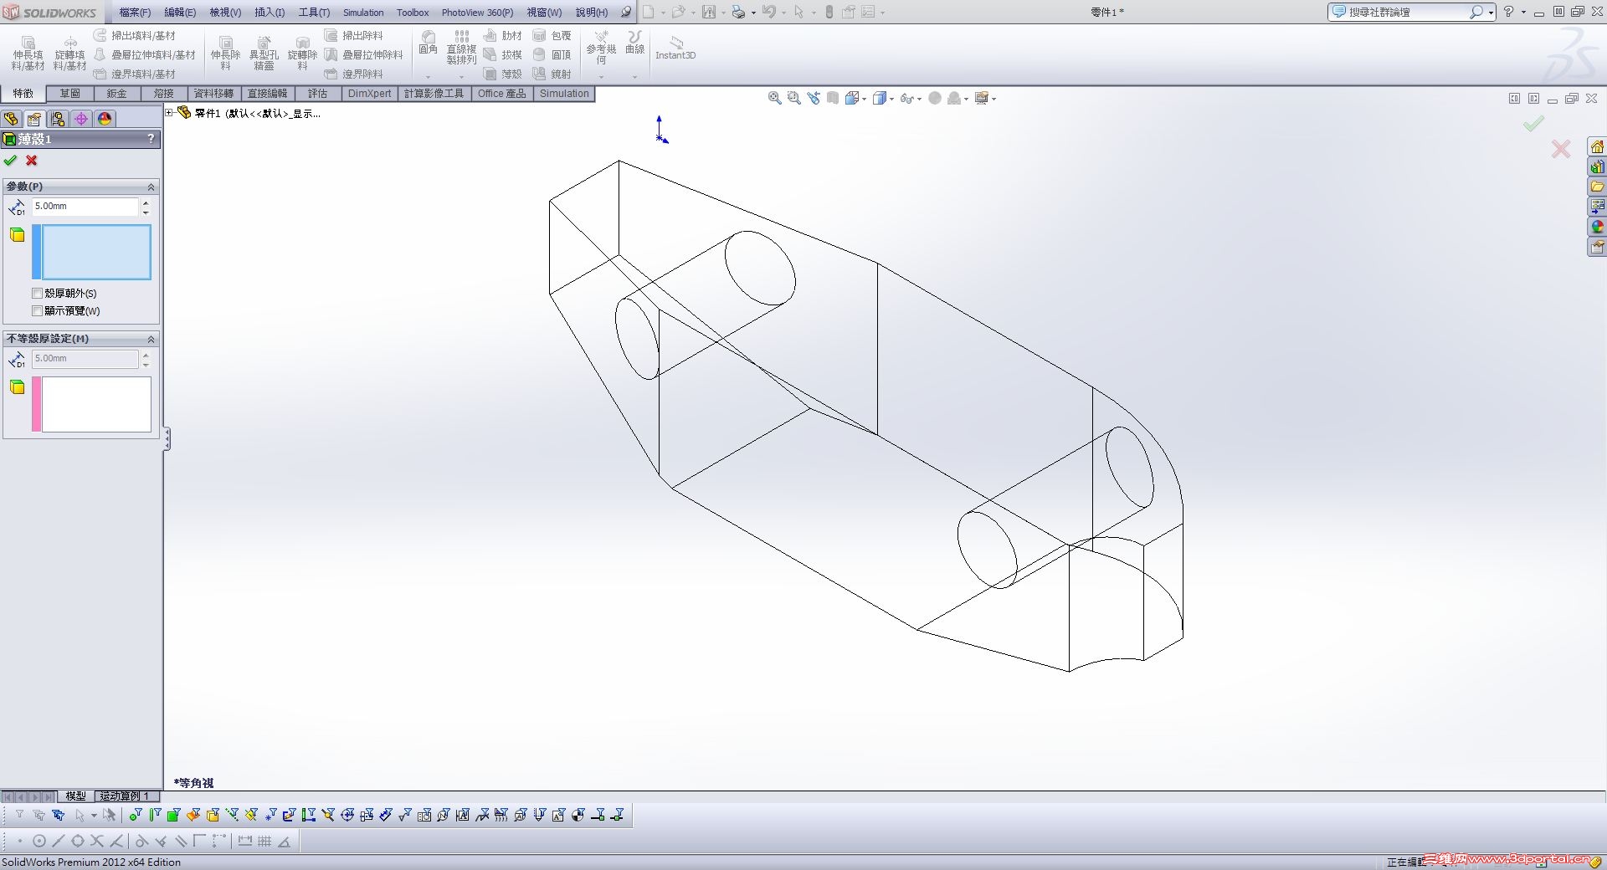
Task: Click the Previous View icon
Action: (814, 99)
